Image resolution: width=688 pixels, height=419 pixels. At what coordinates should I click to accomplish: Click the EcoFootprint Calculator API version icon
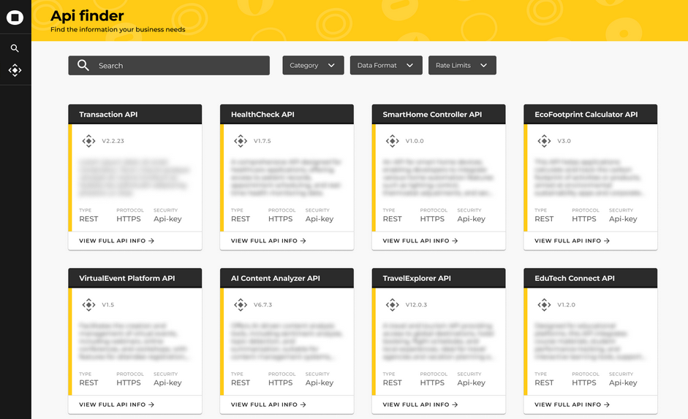[544, 141]
